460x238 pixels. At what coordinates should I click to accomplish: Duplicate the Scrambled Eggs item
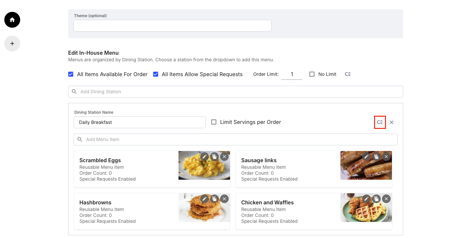click(214, 157)
